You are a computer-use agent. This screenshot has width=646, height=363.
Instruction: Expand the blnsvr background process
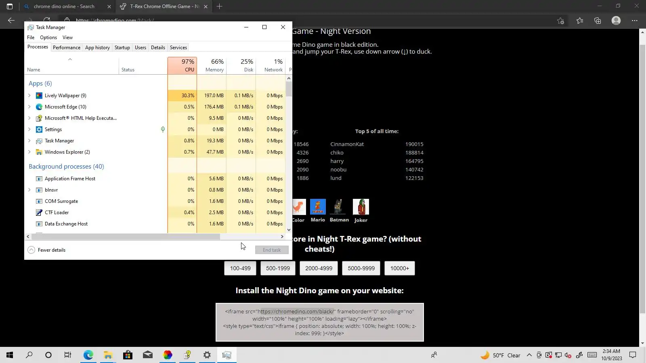[x=29, y=190]
